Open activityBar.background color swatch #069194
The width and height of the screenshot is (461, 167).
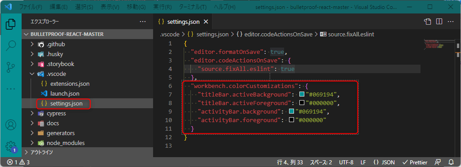point(292,111)
